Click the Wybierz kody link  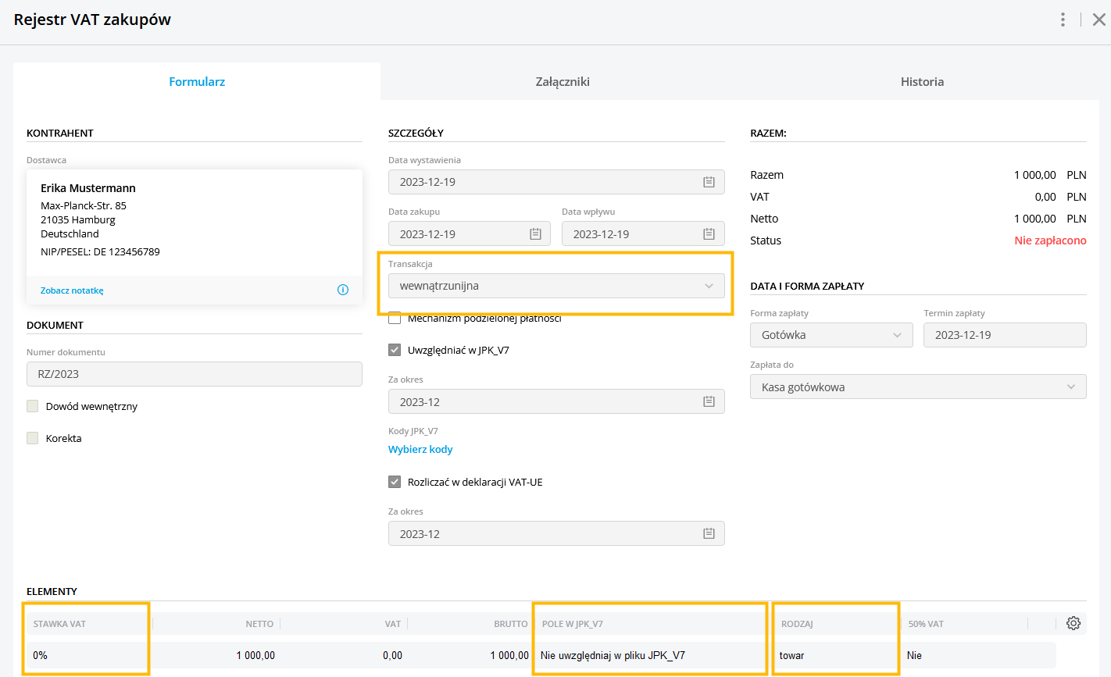click(420, 449)
